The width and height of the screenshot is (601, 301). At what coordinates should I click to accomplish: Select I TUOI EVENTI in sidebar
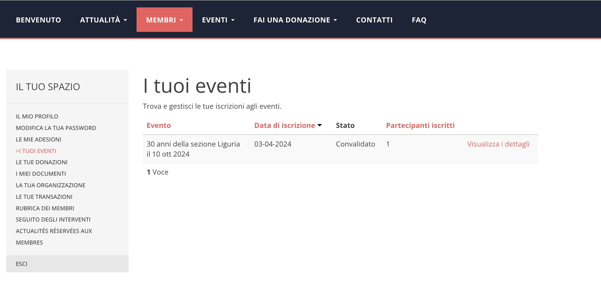[x=36, y=151]
